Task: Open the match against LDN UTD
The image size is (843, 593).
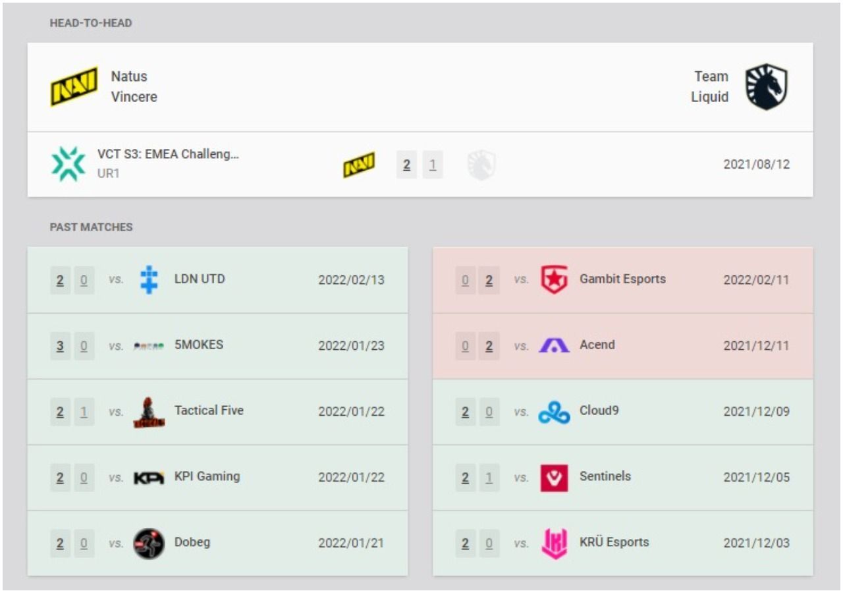Action: [x=217, y=280]
